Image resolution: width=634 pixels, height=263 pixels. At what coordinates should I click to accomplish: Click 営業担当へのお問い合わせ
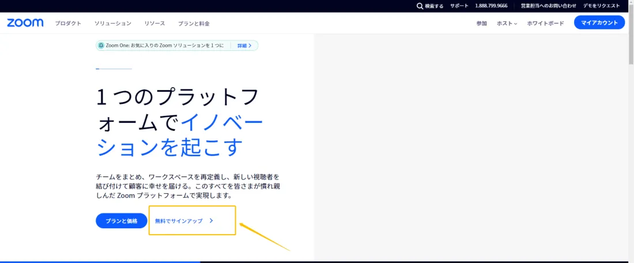point(548,6)
